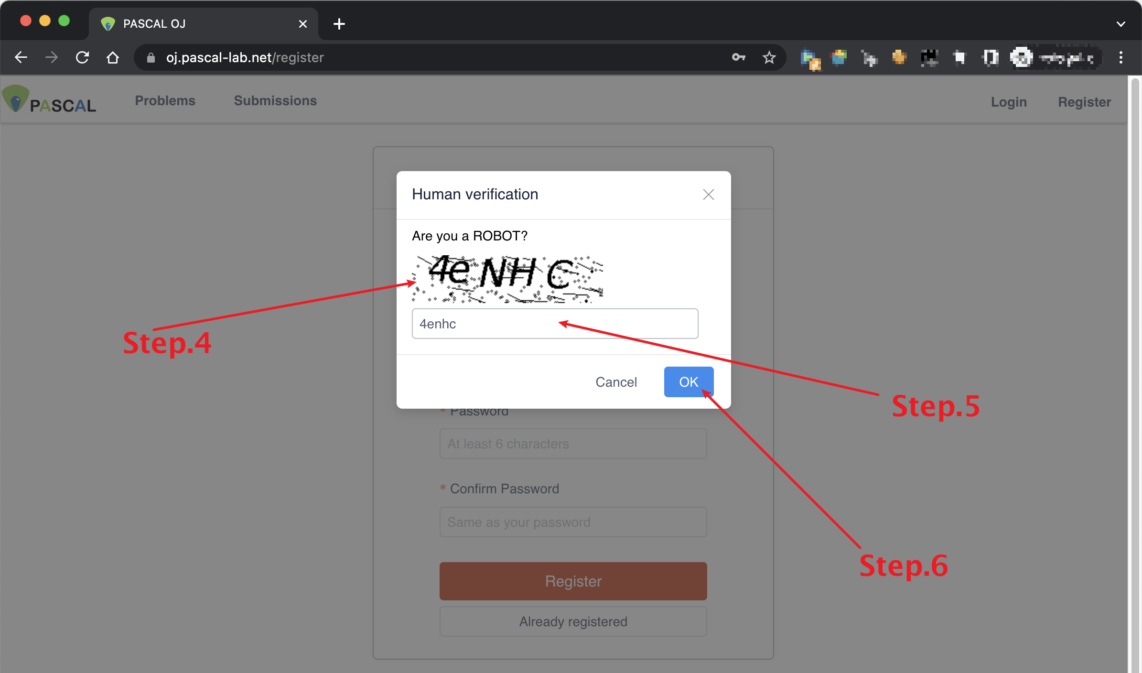This screenshot has height=673, width=1142.
Task: Click Cancel to dismiss verification dialog
Action: click(x=617, y=381)
